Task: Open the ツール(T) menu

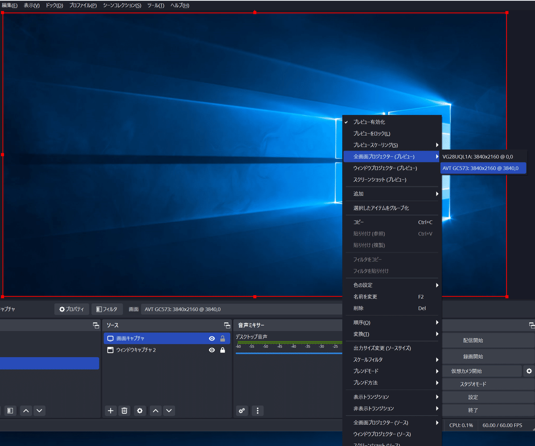Action: click(x=156, y=5)
